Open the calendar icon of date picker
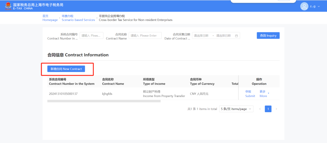Image resolution: width=327 pixels, height=143 pixels. click(236, 36)
